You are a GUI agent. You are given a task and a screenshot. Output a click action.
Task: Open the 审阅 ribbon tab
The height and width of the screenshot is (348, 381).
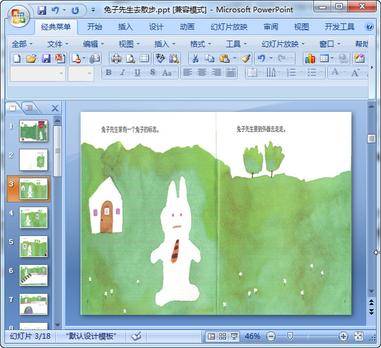pos(271,27)
